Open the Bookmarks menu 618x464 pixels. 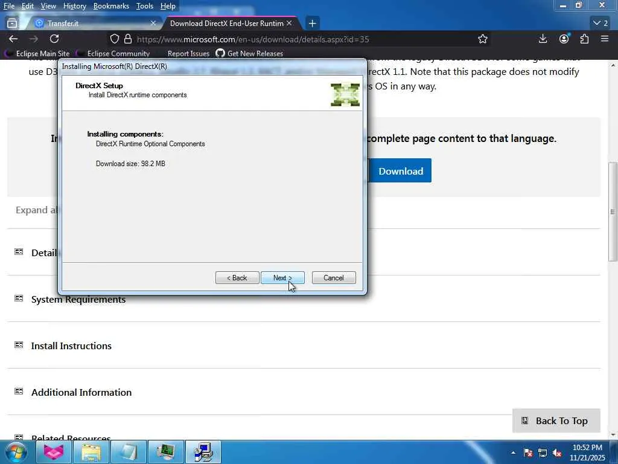tap(111, 6)
